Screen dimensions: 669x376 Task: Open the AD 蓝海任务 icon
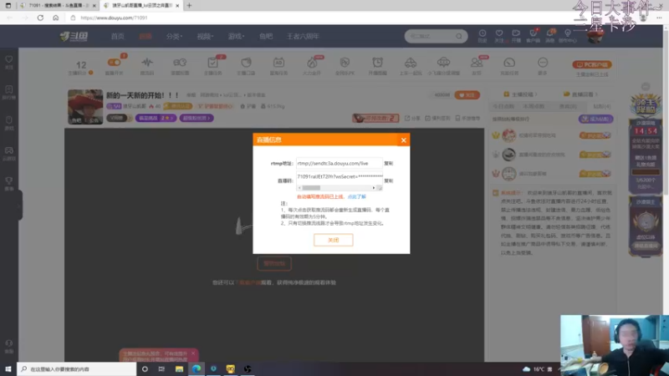click(278, 63)
